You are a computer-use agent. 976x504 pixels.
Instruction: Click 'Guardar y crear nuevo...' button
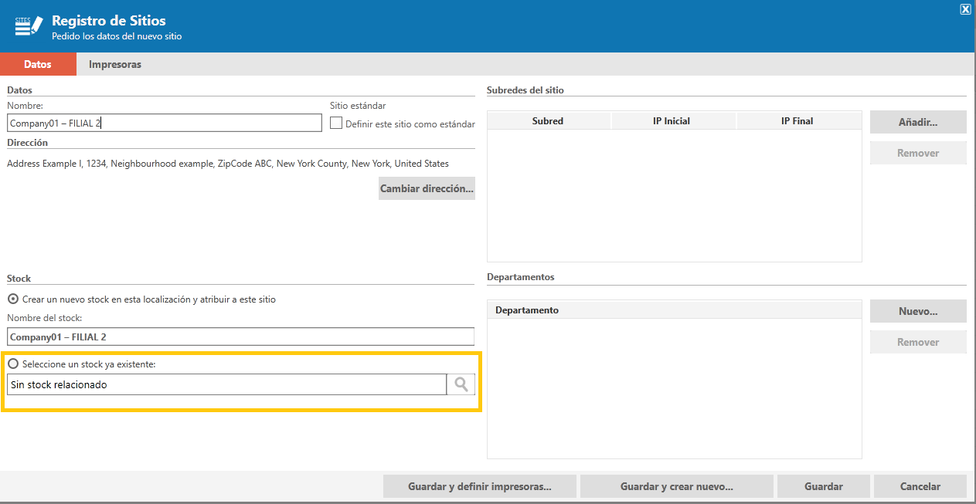[x=677, y=486]
